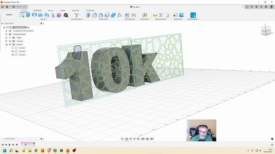Open the Modificar dropdown menu

click(x=104, y=19)
